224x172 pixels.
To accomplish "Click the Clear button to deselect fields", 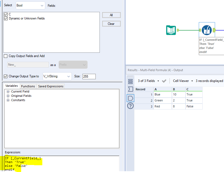I will pyautogui.click(x=111, y=24).
